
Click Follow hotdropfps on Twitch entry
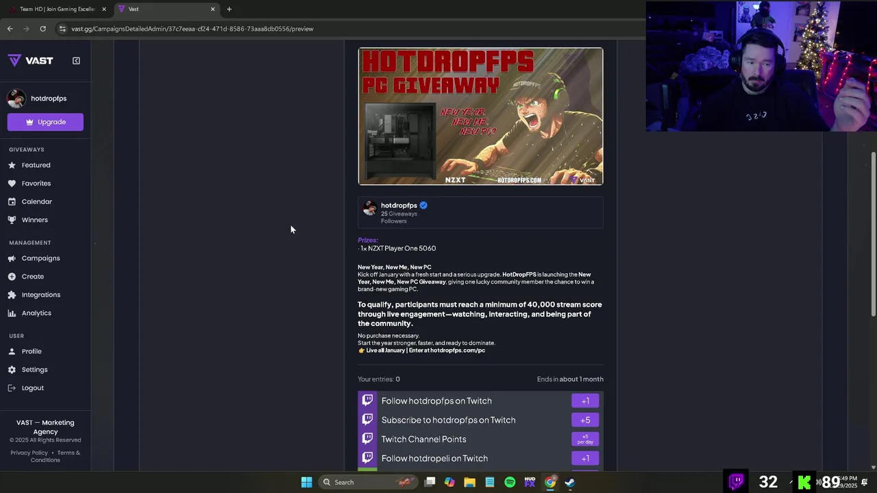[480, 401]
